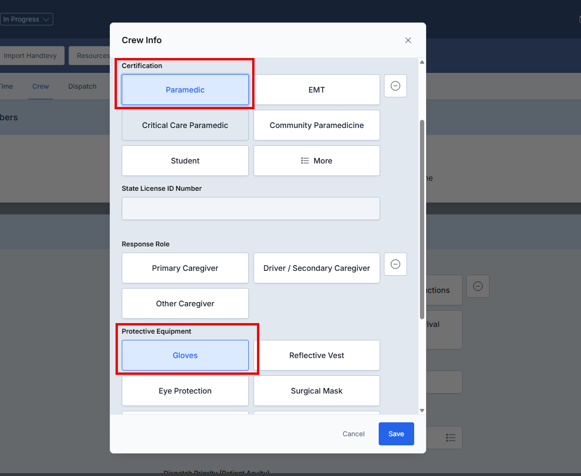581x476 pixels.
Task: Clear the Response Role with minus icon
Action: click(395, 264)
